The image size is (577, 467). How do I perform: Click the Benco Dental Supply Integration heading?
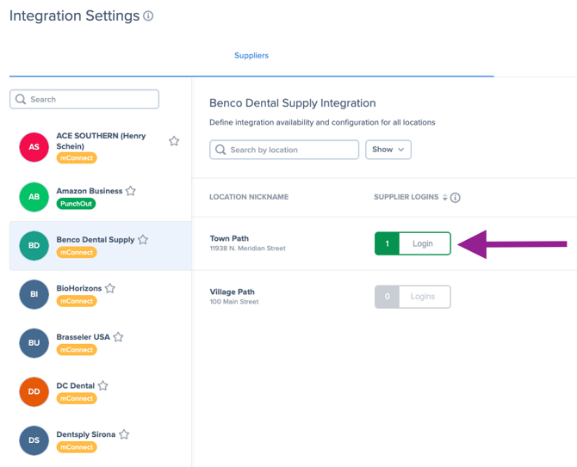(293, 103)
